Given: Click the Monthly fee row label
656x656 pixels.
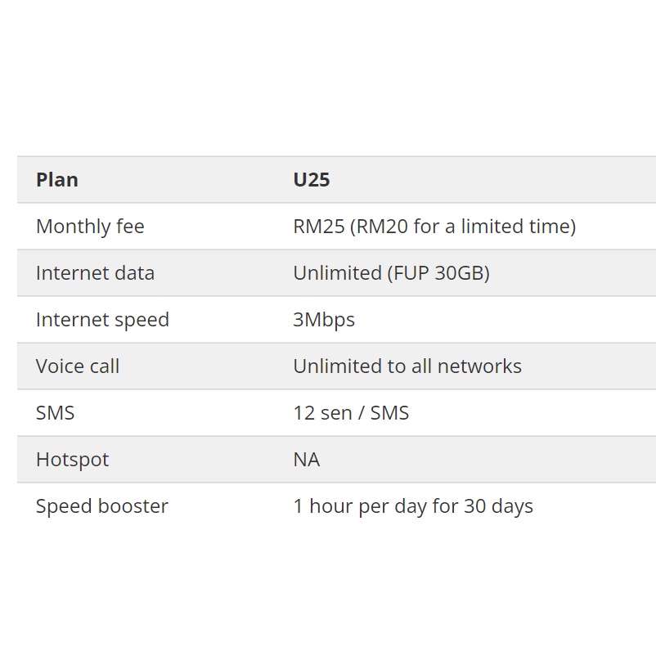Looking at the screenshot, I should click(90, 227).
